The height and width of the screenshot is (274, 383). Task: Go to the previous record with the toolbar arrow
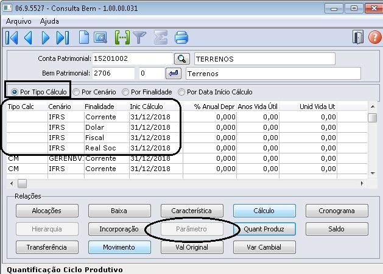tap(29, 38)
